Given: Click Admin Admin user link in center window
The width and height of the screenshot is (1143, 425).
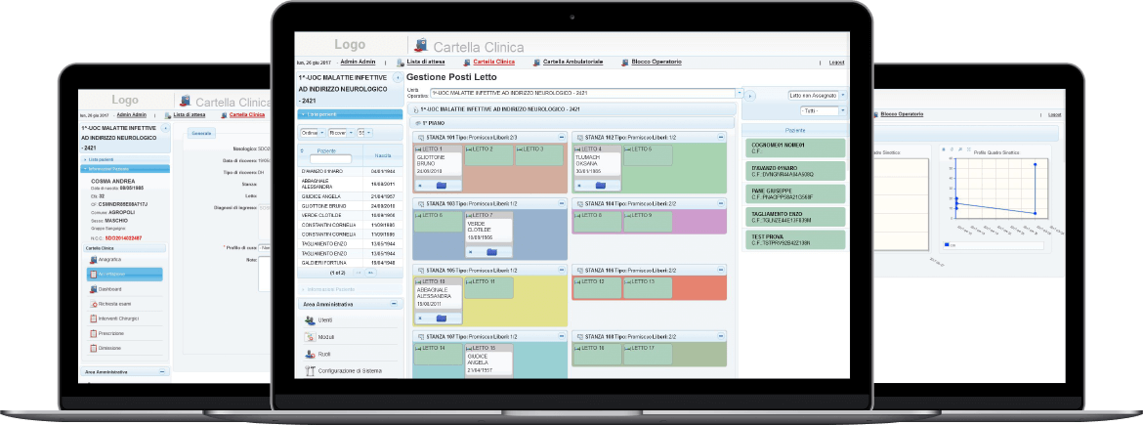Looking at the screenshot, I should point(358,62).
